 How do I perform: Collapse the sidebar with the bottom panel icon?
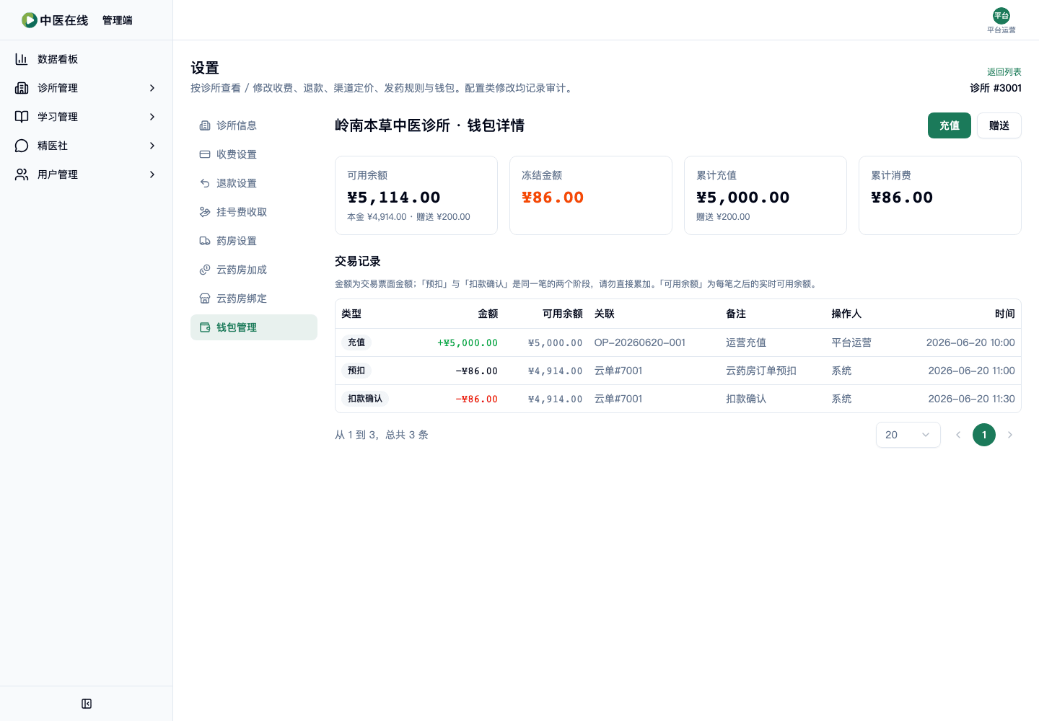87,704
